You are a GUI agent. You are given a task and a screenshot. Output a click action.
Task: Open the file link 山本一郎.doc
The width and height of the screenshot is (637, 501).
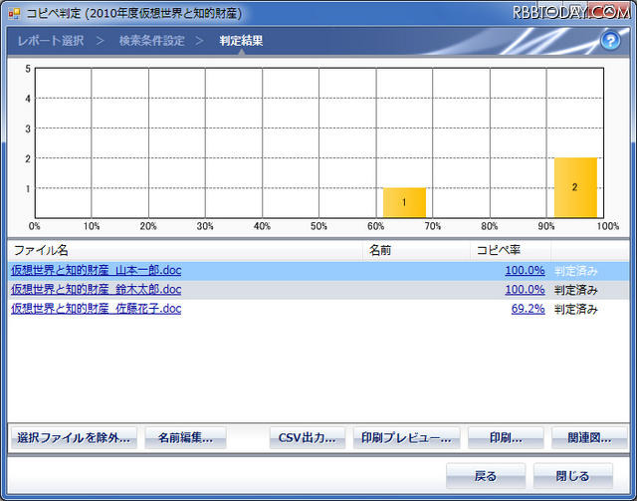coord(97,271)
